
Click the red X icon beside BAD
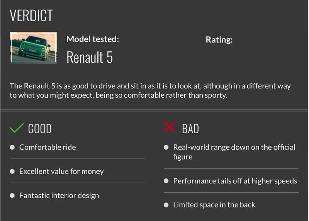pos(170,127)
